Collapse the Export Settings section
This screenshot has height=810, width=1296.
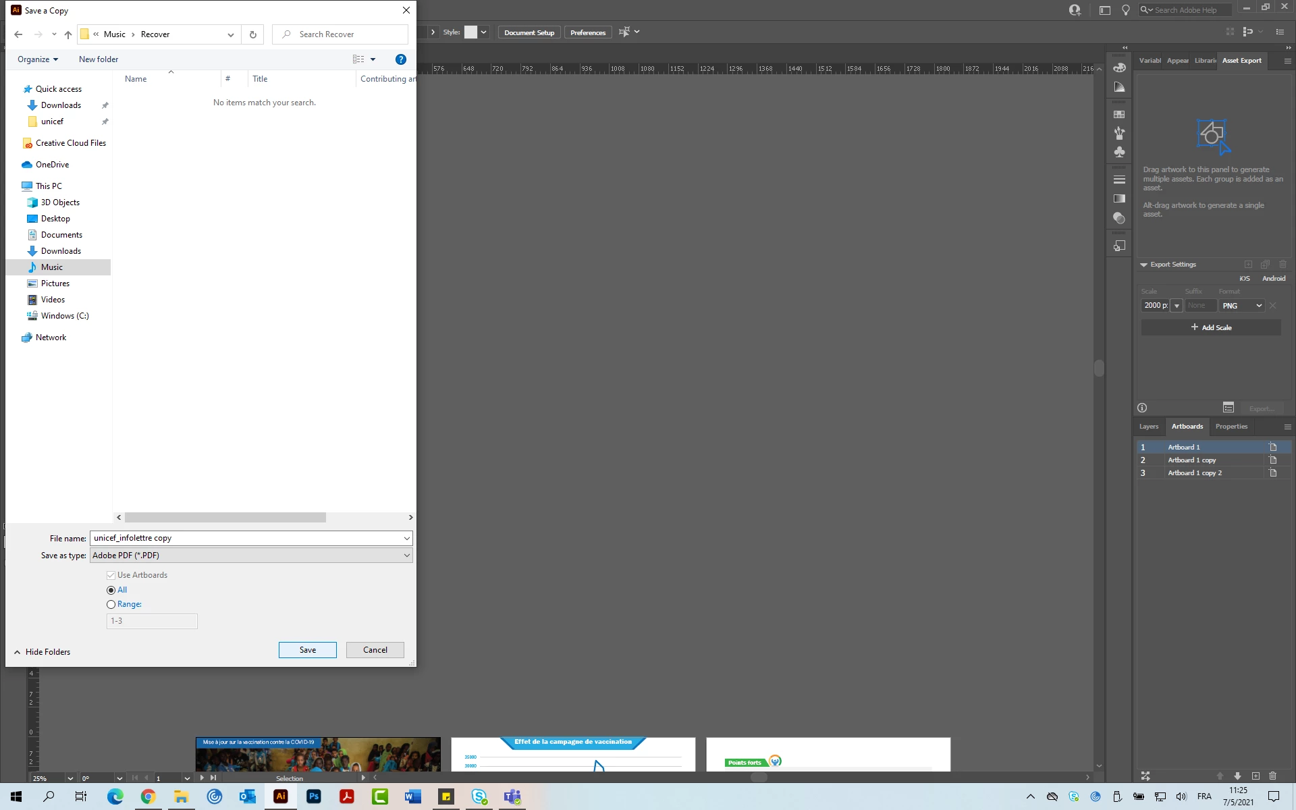click(1143, 265)
